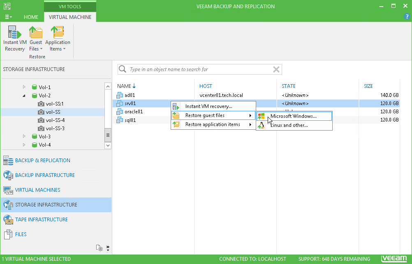This screenshot has height=264, width=412.
Task: Select the sql01 VM row
Action: (256, 120)
